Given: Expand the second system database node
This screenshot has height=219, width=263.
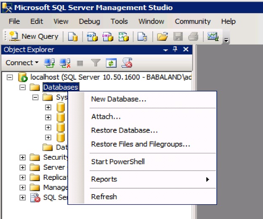Looking at the screenshot, I should click(x=48, y=118).
